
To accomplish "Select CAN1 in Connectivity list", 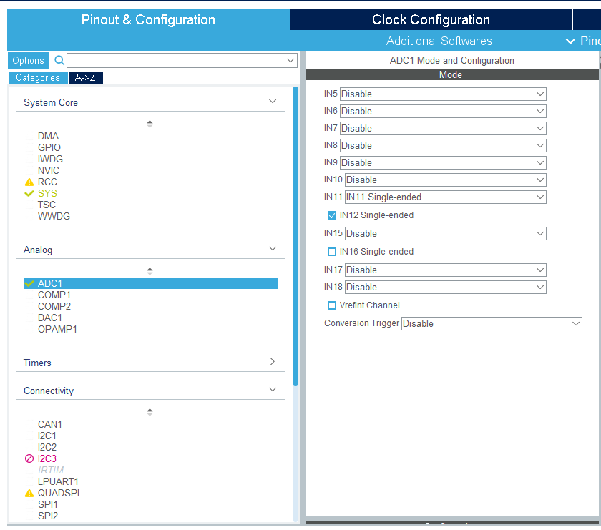I will 50,425.
